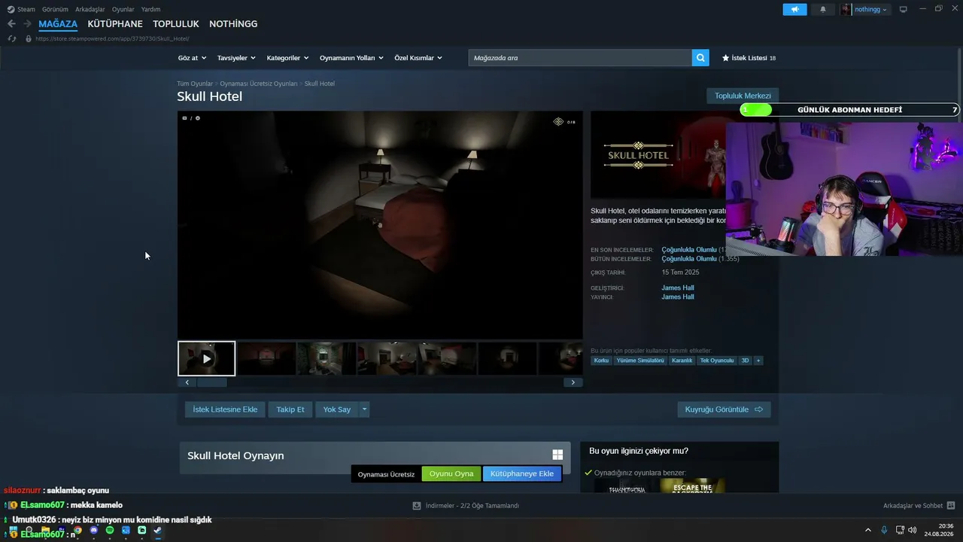Click İstek Listesine Ekle button
Screen dimensions: 963x542
pos(225,410)
